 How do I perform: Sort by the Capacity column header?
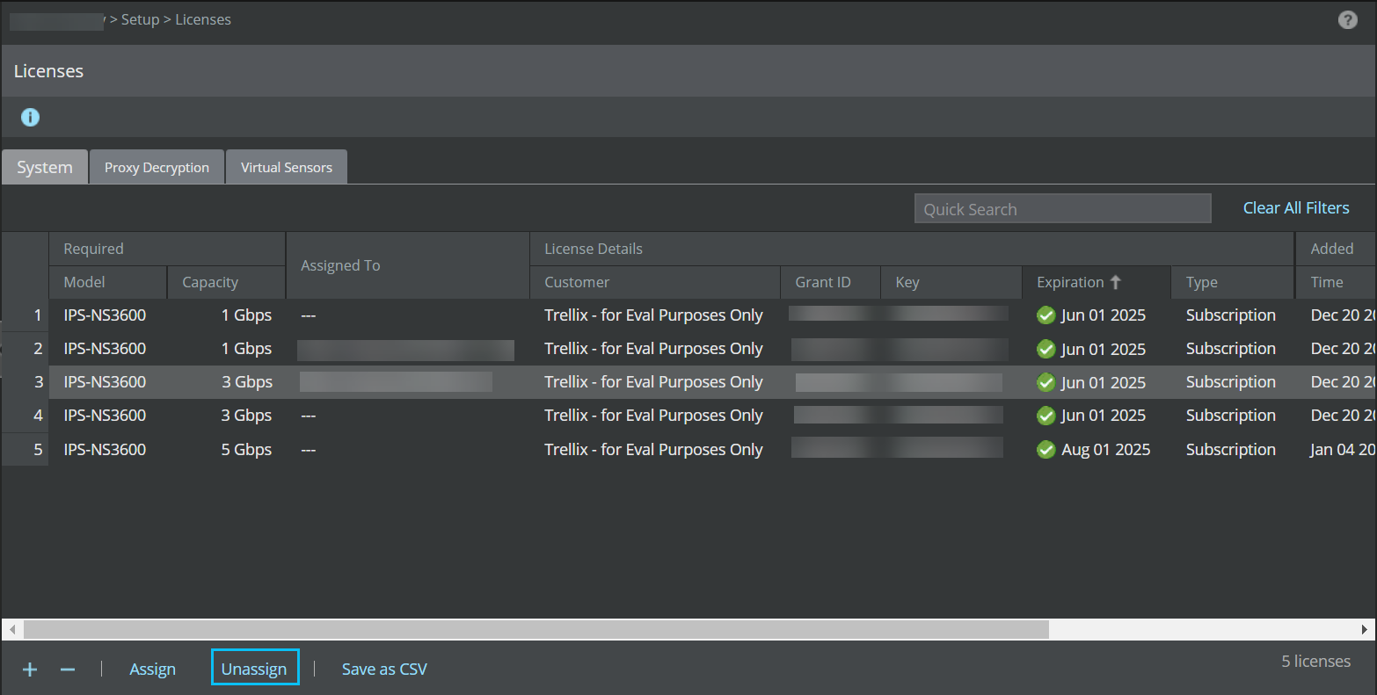tap(226, 282)
